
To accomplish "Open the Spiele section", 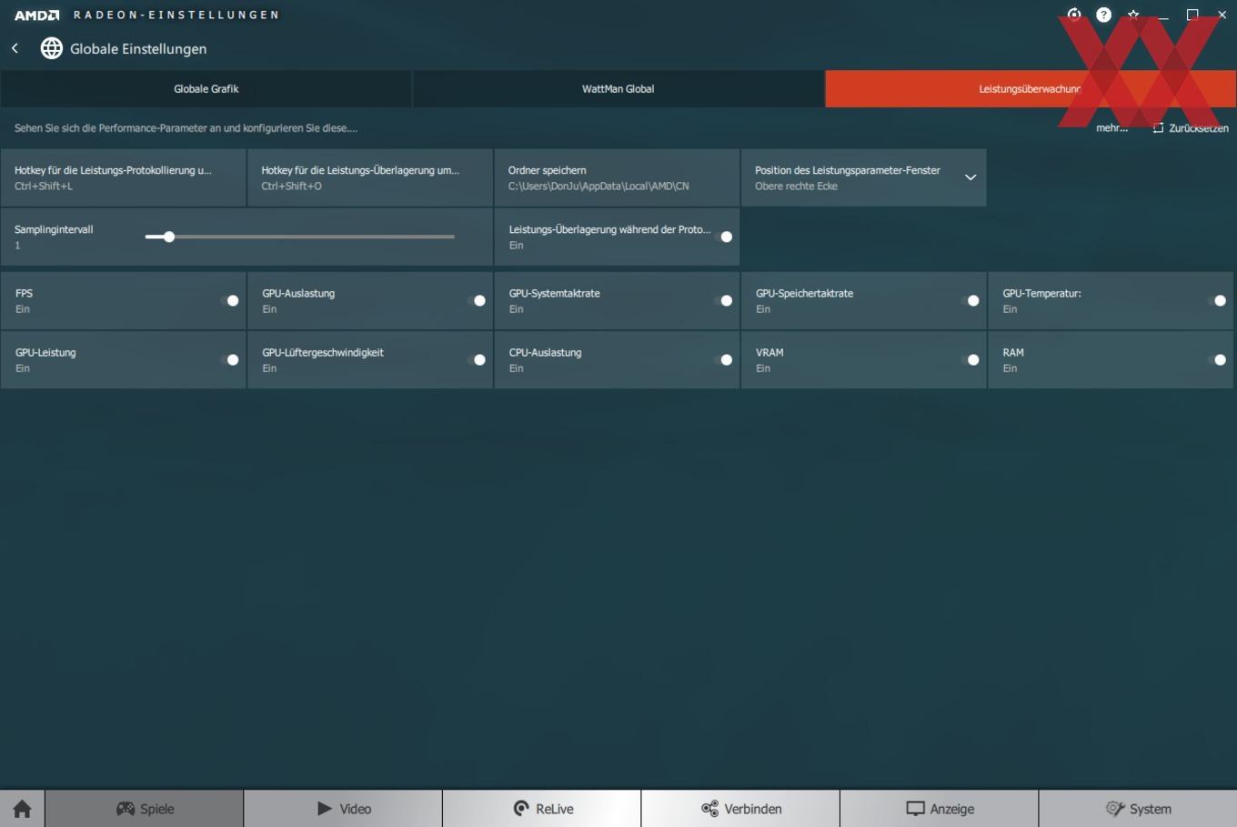I will tap(145, 809).
